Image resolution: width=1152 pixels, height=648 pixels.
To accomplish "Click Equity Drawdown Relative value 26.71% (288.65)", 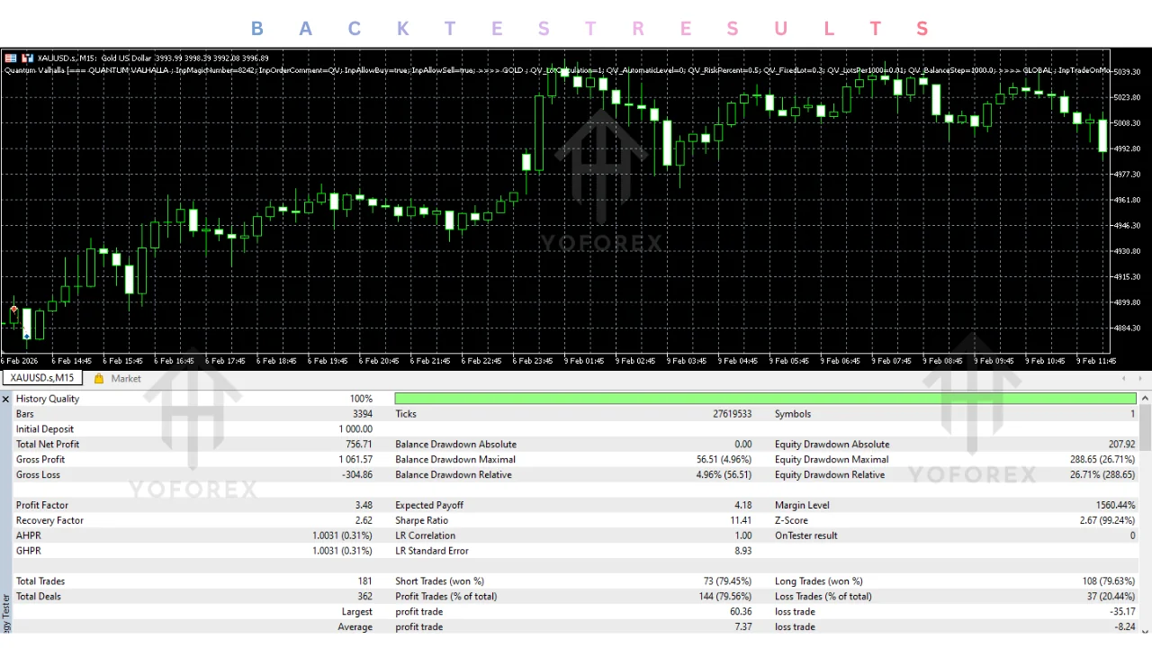I will click(x=1102, y=475).
